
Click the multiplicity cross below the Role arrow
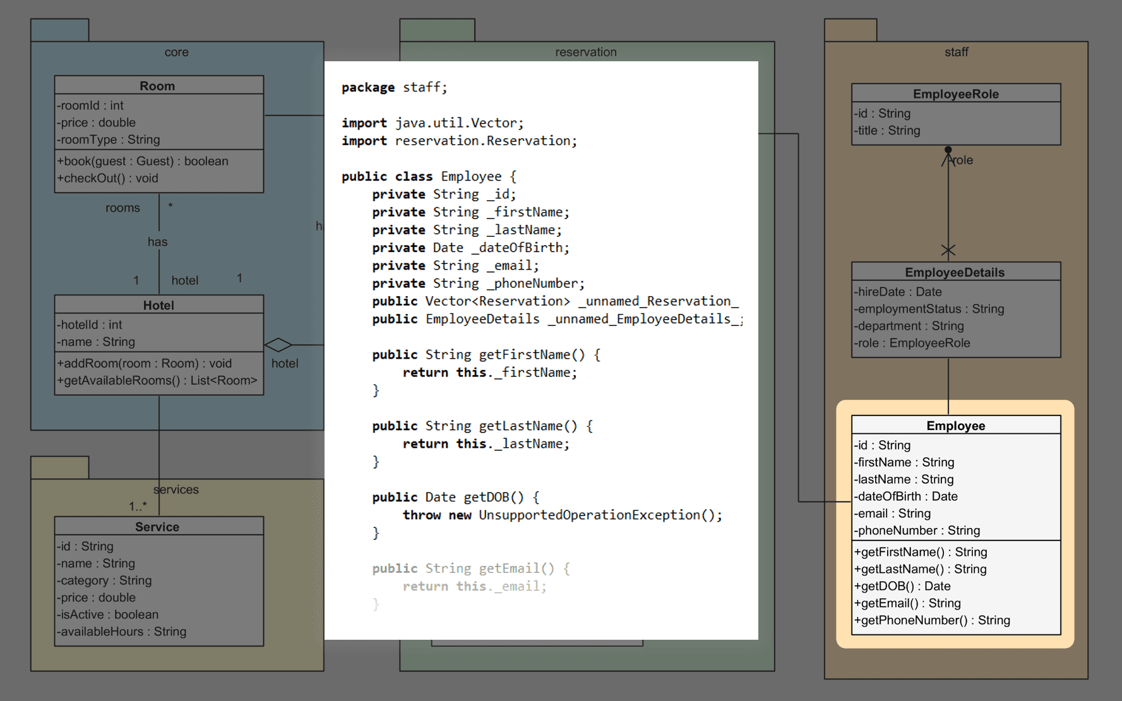tap(948, 250)
